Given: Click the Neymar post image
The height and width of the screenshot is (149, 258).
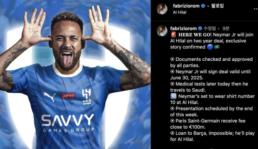Looking at the screenshot, I should [75, 74].
